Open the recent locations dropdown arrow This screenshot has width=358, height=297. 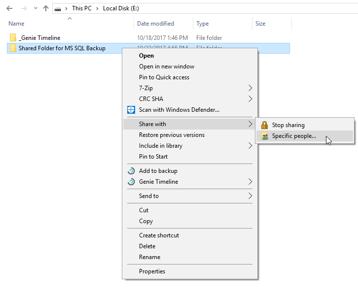[36, 8]
